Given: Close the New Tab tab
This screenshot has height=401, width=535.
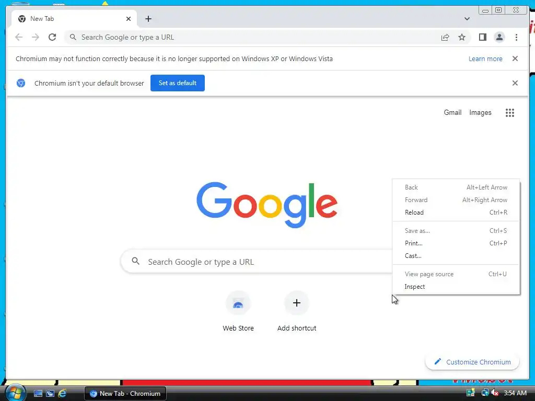Looking at the screenshot, I should click(129, 19).
